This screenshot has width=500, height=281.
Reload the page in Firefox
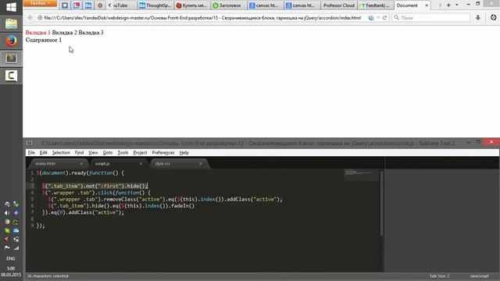click(384, 18)
